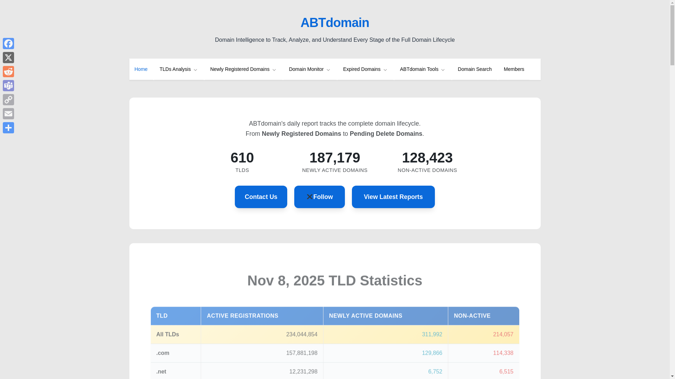Expand ABTdomain Tools dropdown arrow

click(443, 69)
